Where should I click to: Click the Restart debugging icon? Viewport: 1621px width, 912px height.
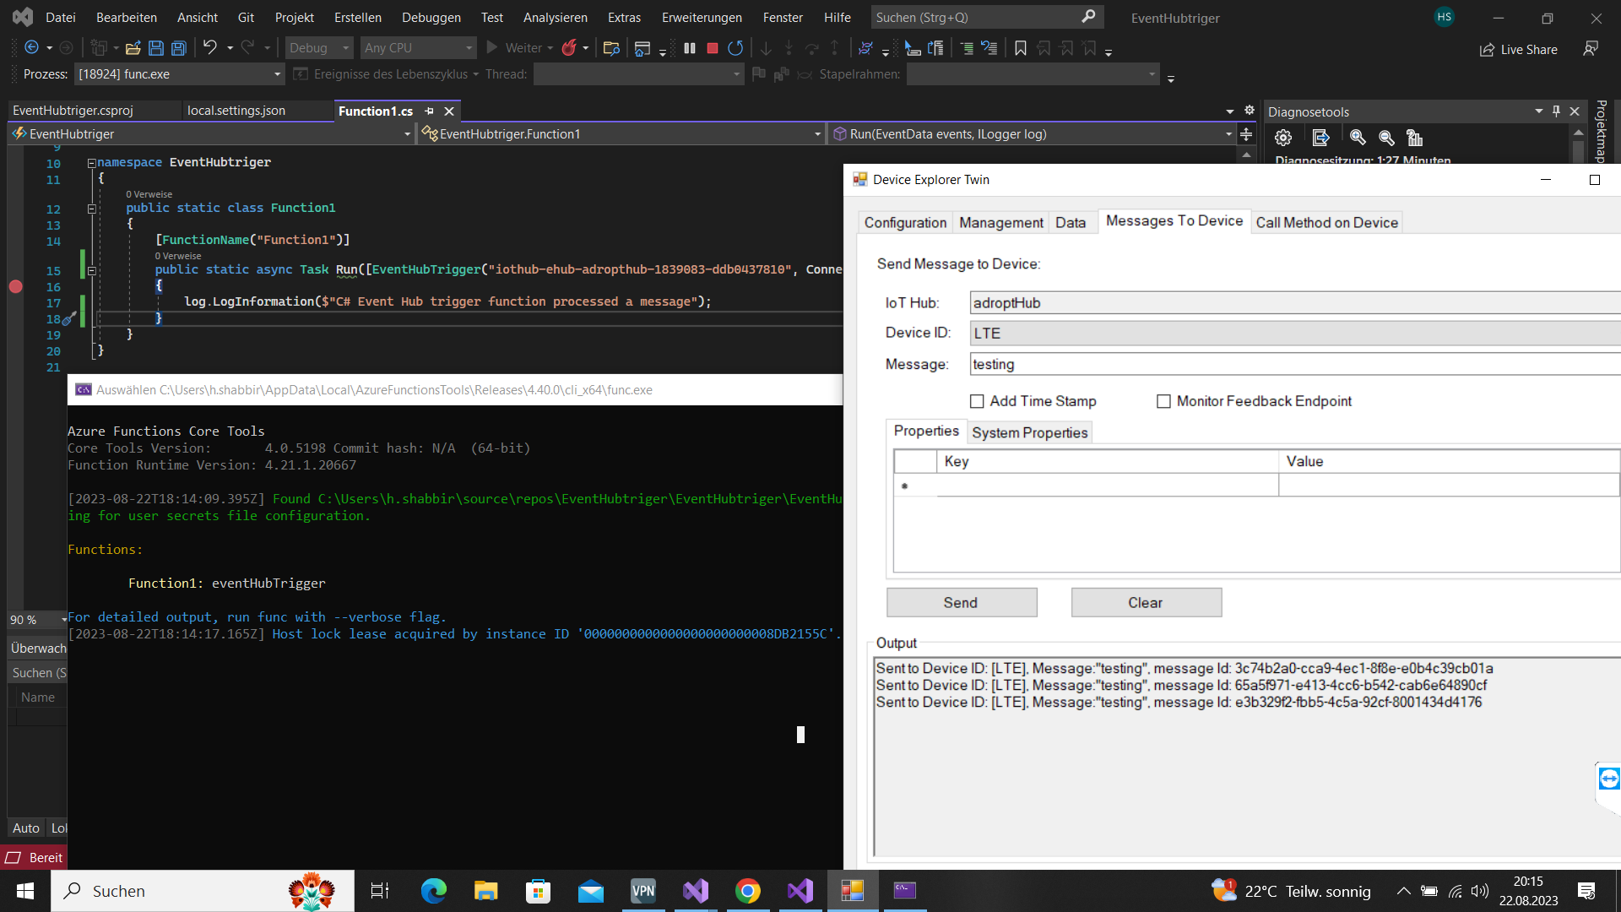click(735, 49)
